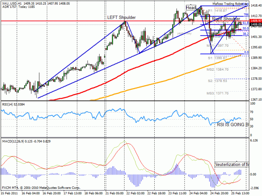Screen dimensions: 262x196
Task: Select the 1389.90 price axis value
Action: [256, 58]
